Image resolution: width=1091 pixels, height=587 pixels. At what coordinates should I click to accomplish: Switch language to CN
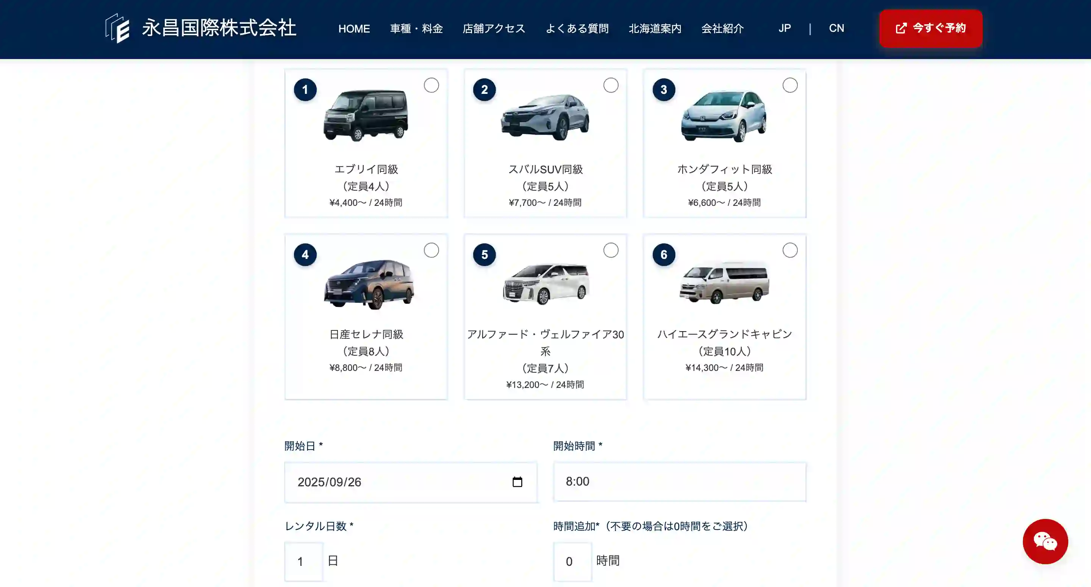coord(836,28)
